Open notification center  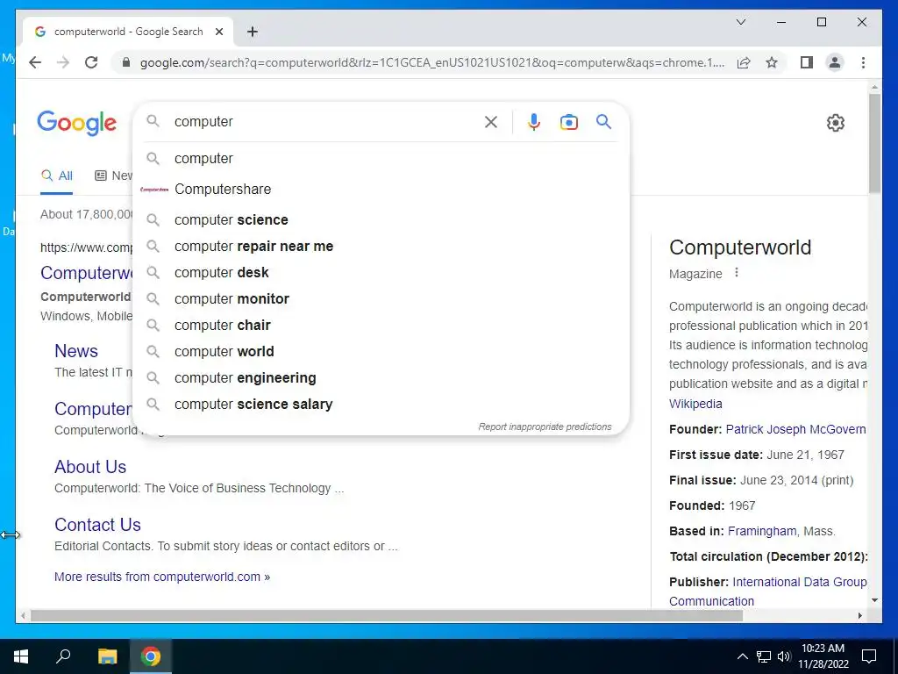[x=869, y=656]
